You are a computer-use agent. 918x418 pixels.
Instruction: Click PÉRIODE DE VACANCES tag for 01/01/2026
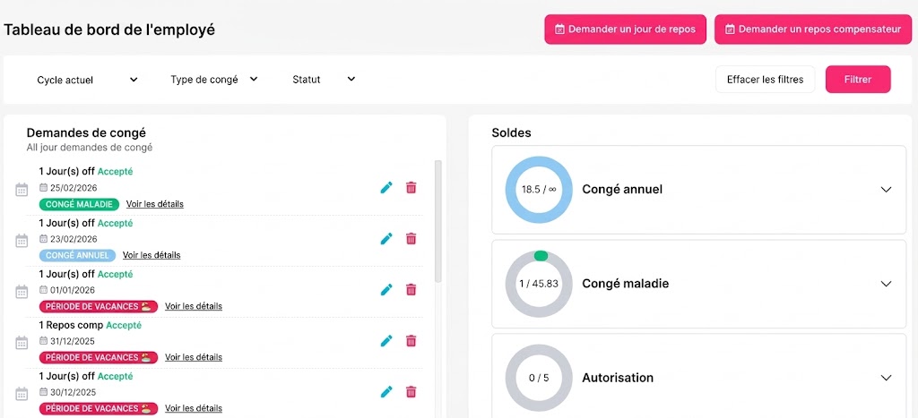[x=99, y=306]
